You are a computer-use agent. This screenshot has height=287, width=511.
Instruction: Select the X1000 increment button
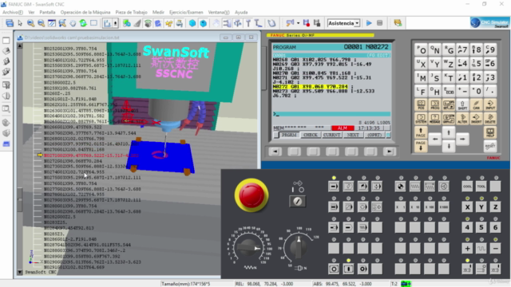coord(444,207)
